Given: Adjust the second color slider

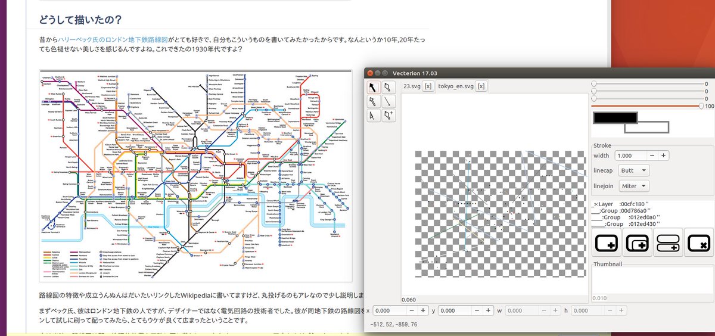Looking at the screenshot, I should point(648,91).
